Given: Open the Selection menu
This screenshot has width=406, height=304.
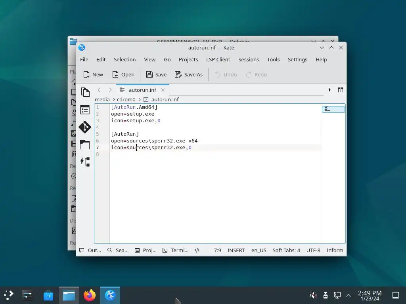Looking at the screenshot, I should point(125,60).
